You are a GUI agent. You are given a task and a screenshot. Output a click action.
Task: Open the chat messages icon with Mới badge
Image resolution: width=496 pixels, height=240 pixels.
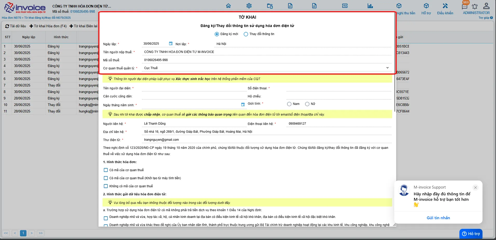pos(465,6)
